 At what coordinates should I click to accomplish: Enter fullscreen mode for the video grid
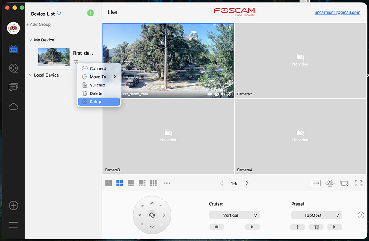[x=358, y=183]
